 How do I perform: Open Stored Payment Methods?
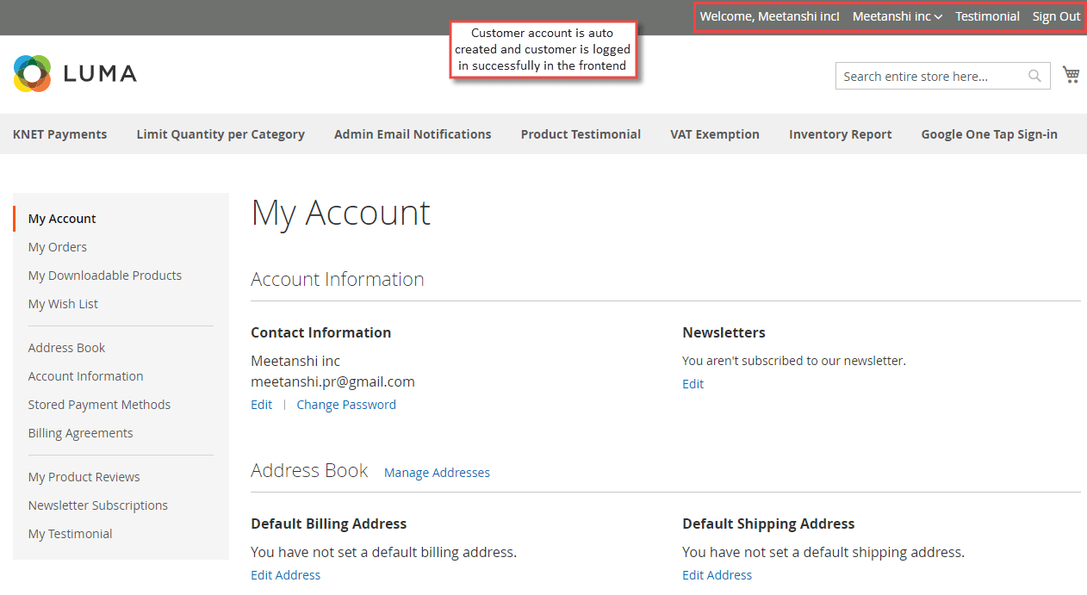pos(99,405)
